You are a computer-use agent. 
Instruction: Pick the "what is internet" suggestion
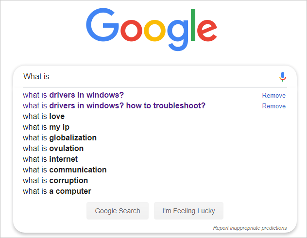[50, 159]
